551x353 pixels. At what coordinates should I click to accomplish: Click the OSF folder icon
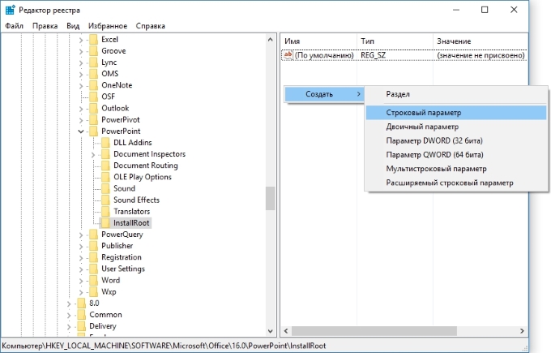click(x=93, y=97)
